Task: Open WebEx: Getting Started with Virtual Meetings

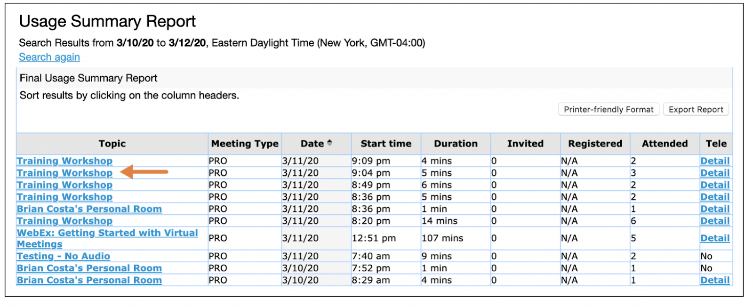Action: pos(107,238)
